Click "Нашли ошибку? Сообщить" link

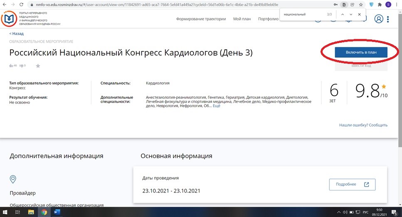[x=363, y=125]
